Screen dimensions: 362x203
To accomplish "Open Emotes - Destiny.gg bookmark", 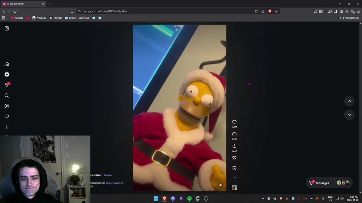I will (x=77, y=18).
